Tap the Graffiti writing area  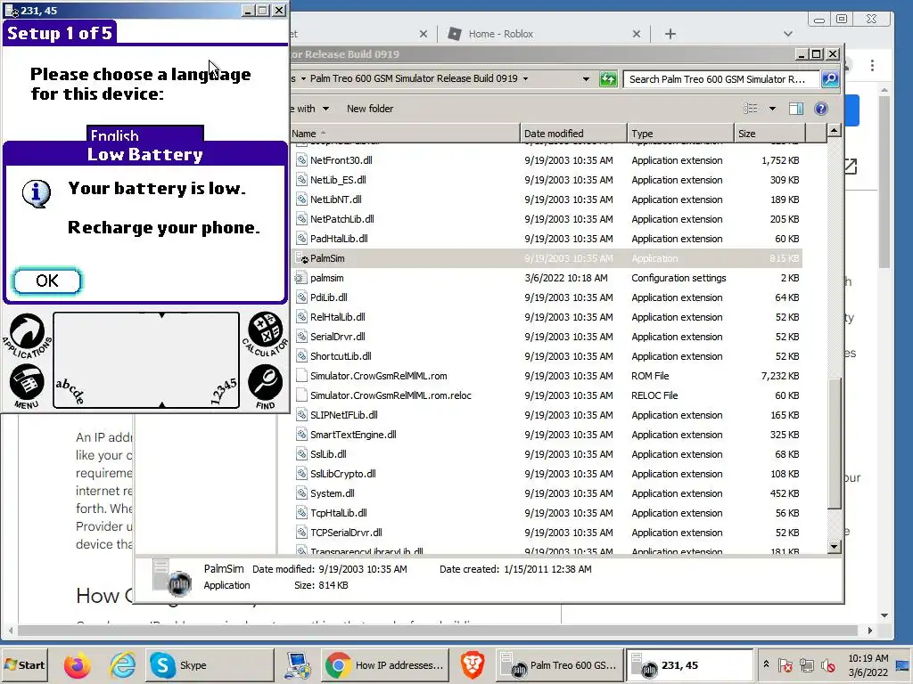click(x=146, y=360)
